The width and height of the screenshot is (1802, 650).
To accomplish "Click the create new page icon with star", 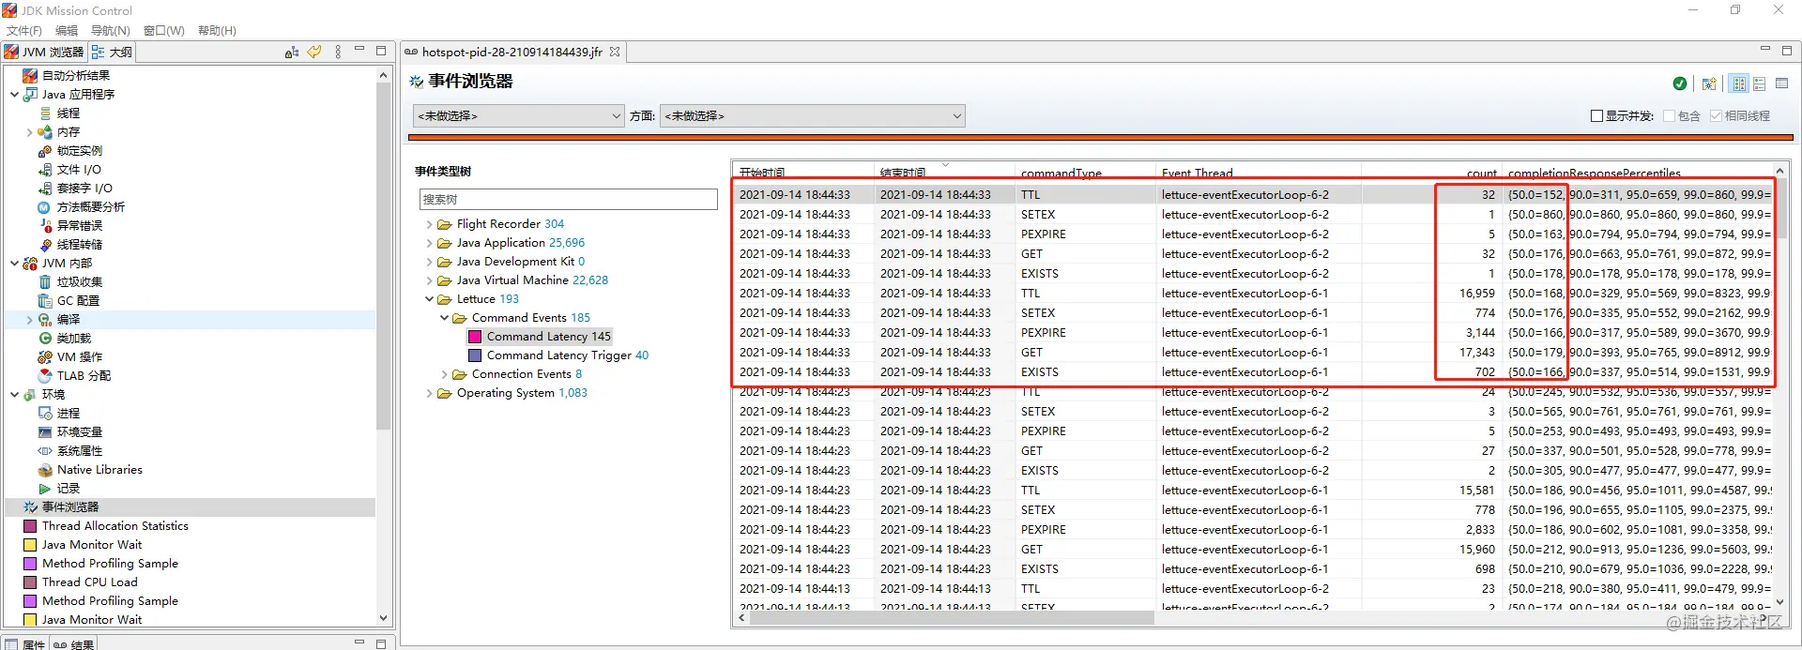I will coord(1709,83).
